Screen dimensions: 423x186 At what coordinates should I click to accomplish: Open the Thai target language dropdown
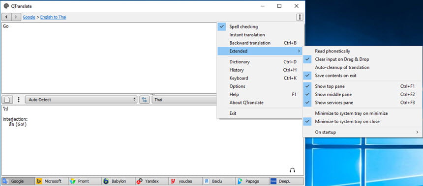coord(184,100)
